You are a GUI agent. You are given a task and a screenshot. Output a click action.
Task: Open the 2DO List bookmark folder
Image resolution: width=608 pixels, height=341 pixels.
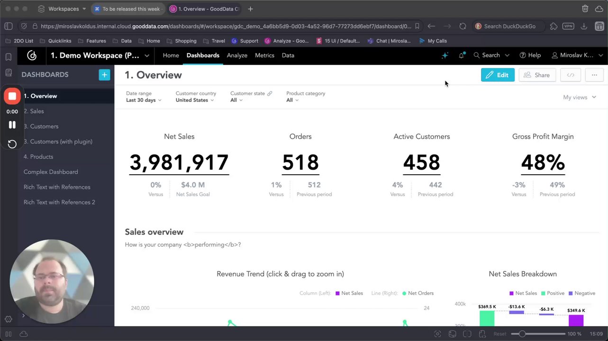tap(19, 41)
